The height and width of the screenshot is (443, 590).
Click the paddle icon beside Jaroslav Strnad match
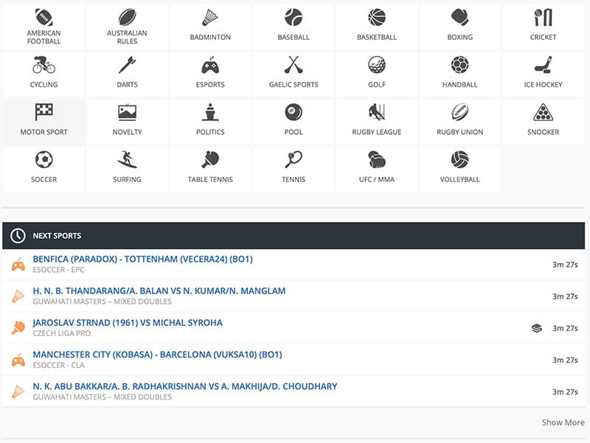(x=18, y=328)
